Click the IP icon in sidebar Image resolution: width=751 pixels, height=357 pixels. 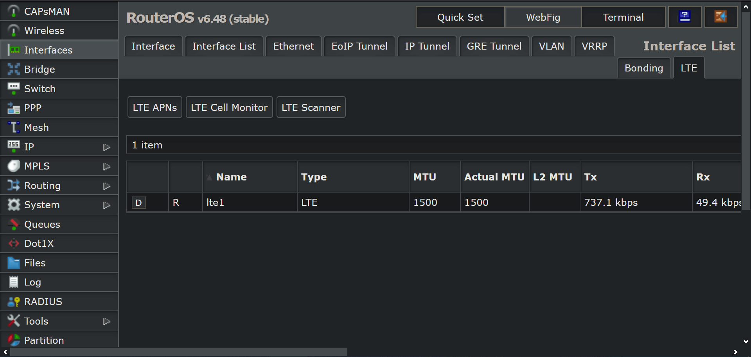pos(13,146)
